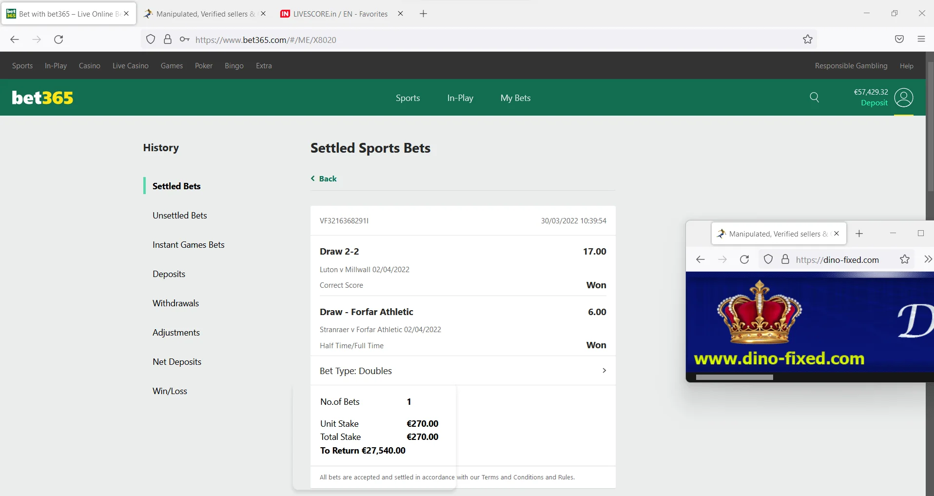Open the Bingo menu item

[x=234, y=66]
